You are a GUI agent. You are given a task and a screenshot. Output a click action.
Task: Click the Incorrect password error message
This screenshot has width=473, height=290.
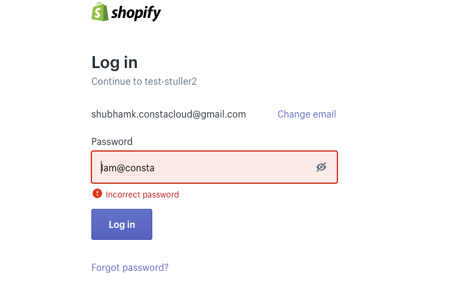coord(142,195)
